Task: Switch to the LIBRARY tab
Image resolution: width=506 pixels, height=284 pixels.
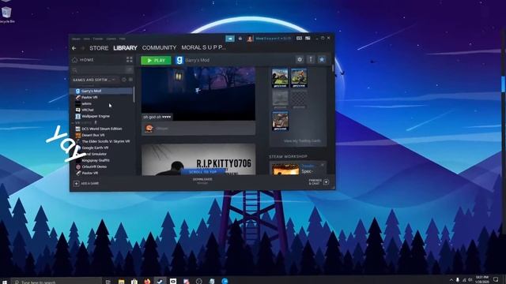Action: point(125,48)
